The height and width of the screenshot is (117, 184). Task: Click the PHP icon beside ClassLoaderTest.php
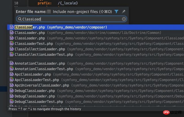click(x=12, y=43)
